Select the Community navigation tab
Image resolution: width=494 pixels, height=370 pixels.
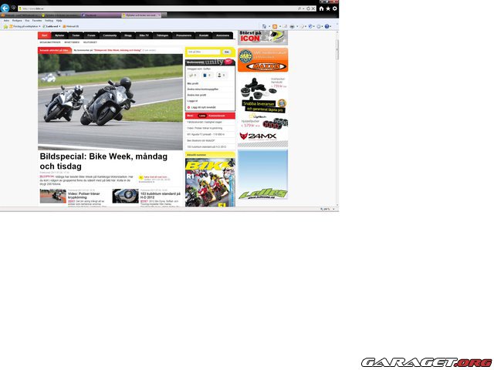(x=110, y=35)
